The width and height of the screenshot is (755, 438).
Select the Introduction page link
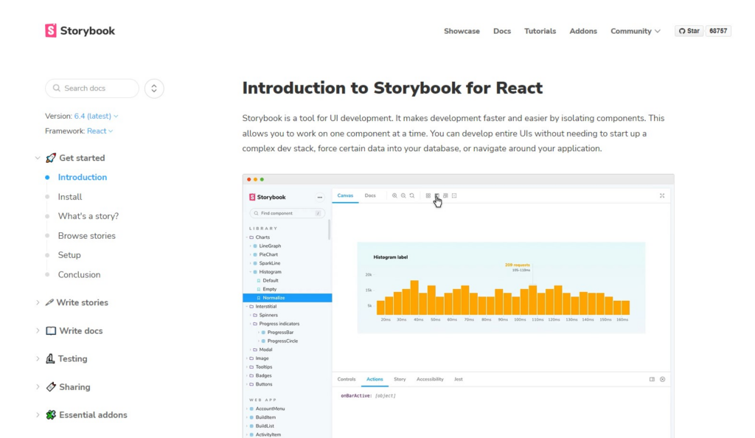coord(83,177)
